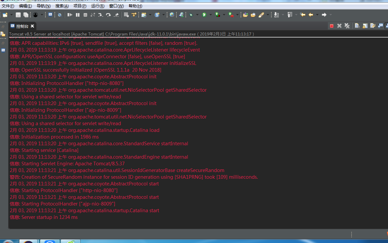
Task: Click the Disconnect icon
Action: [x=93, y=15]
